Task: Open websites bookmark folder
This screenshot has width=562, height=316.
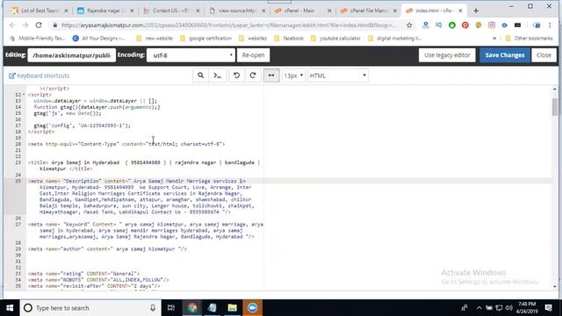Action: coord(253,38)
